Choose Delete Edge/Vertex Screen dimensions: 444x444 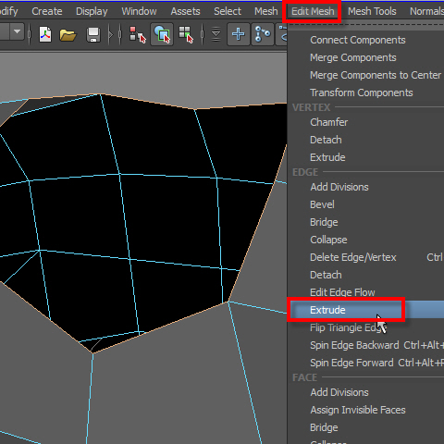[353, 257]
